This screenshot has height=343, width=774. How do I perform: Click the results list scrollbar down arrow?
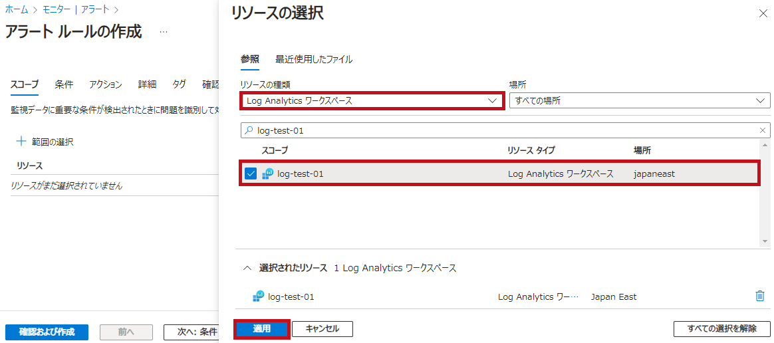click(x=765, y=241)
